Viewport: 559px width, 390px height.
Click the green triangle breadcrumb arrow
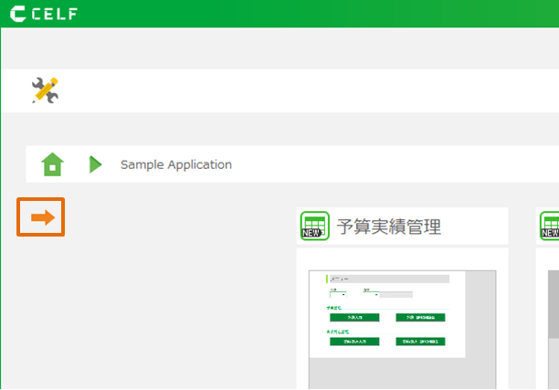point(95,164)
